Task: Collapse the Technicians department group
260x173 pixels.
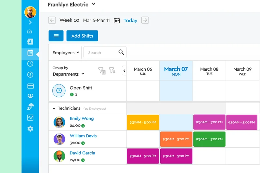Action: click(x=54, y=108)
